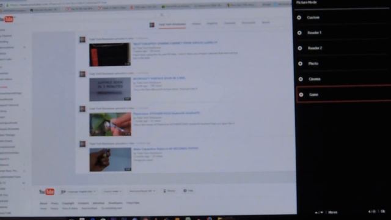The height and width of the screenshot is (220, 391).
Task: Open the Creators footer link
Action: tap(83, 204)
